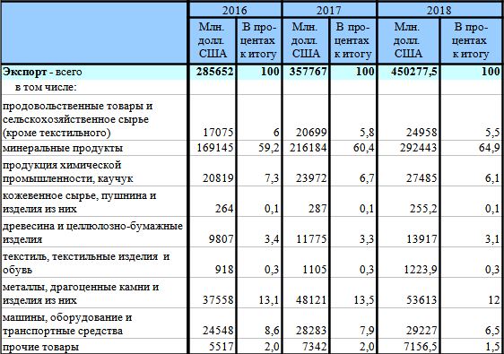Click leather and fur value 264
This screenshot has width=504, height=354.
224,209
